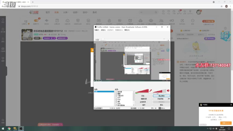
Task: Open the checklist task icon in Douyu toolbar
Action: click(x=57, y=20)
